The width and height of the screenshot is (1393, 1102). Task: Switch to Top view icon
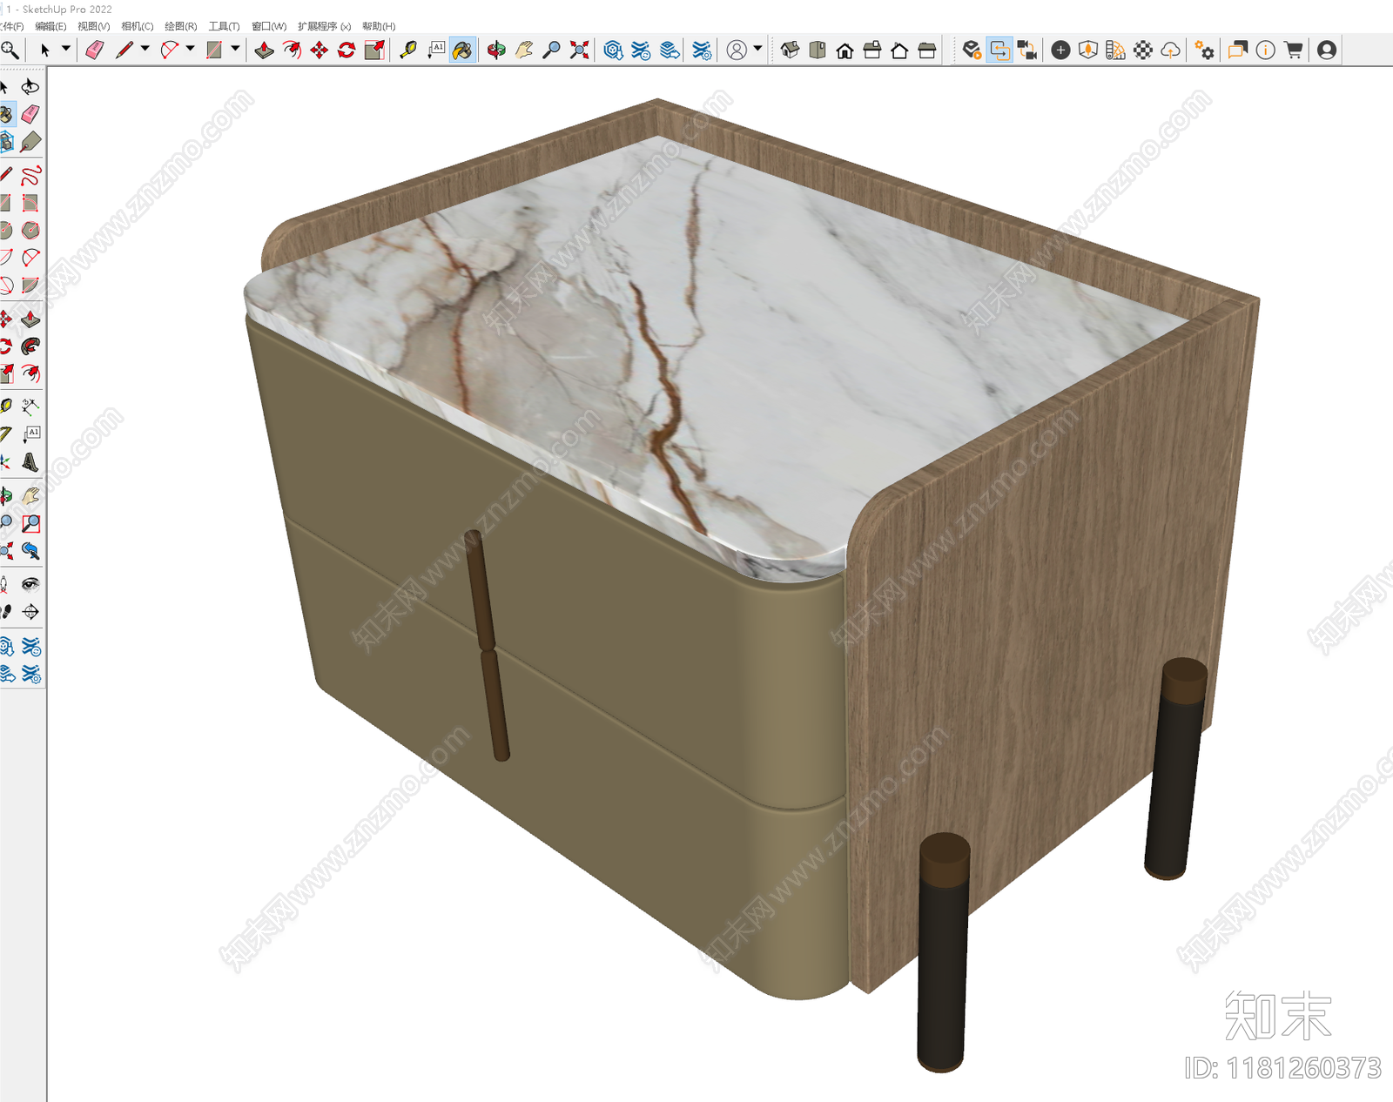point(817,50)
